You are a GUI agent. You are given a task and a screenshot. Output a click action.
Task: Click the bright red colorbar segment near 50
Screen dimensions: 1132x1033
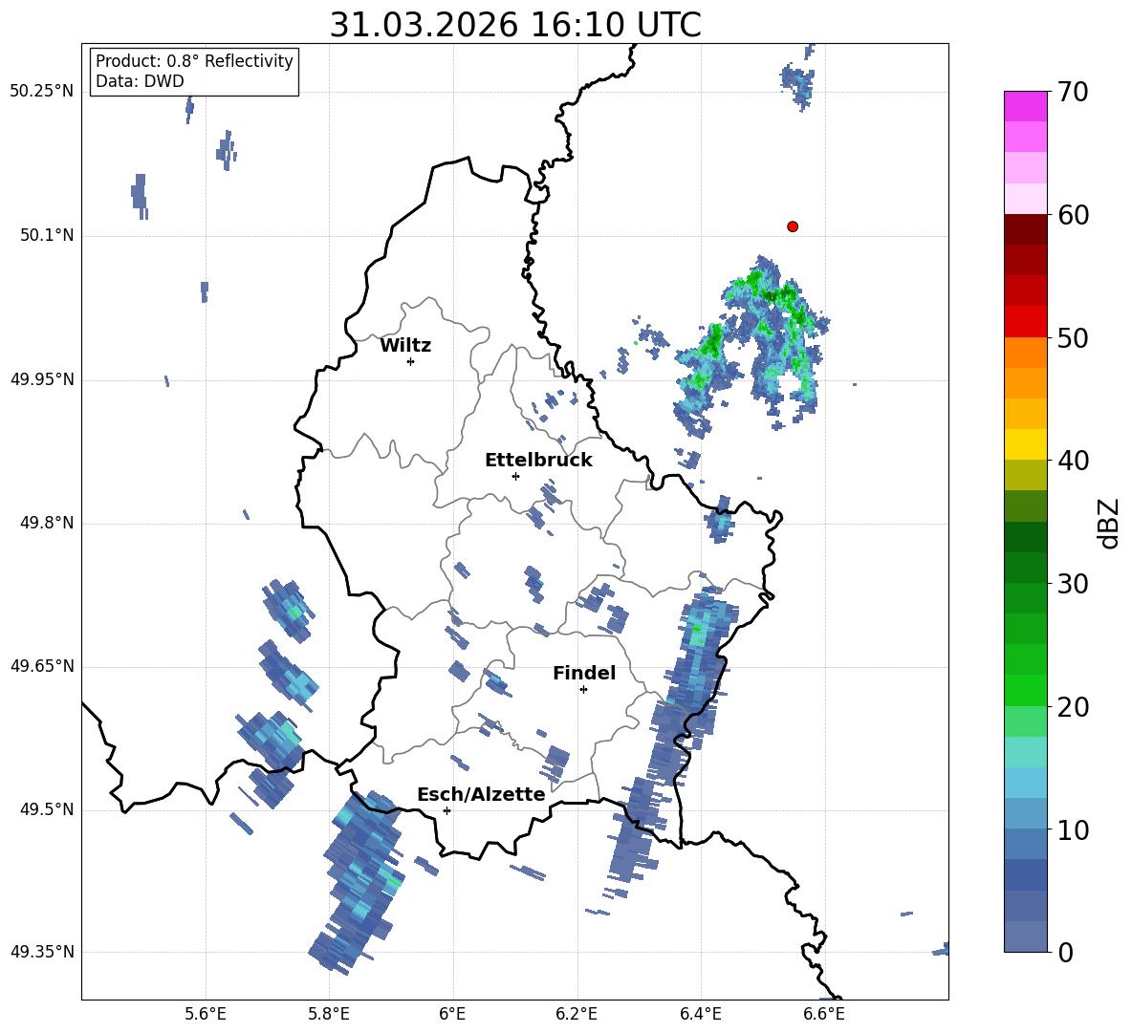click(1025, 322)
